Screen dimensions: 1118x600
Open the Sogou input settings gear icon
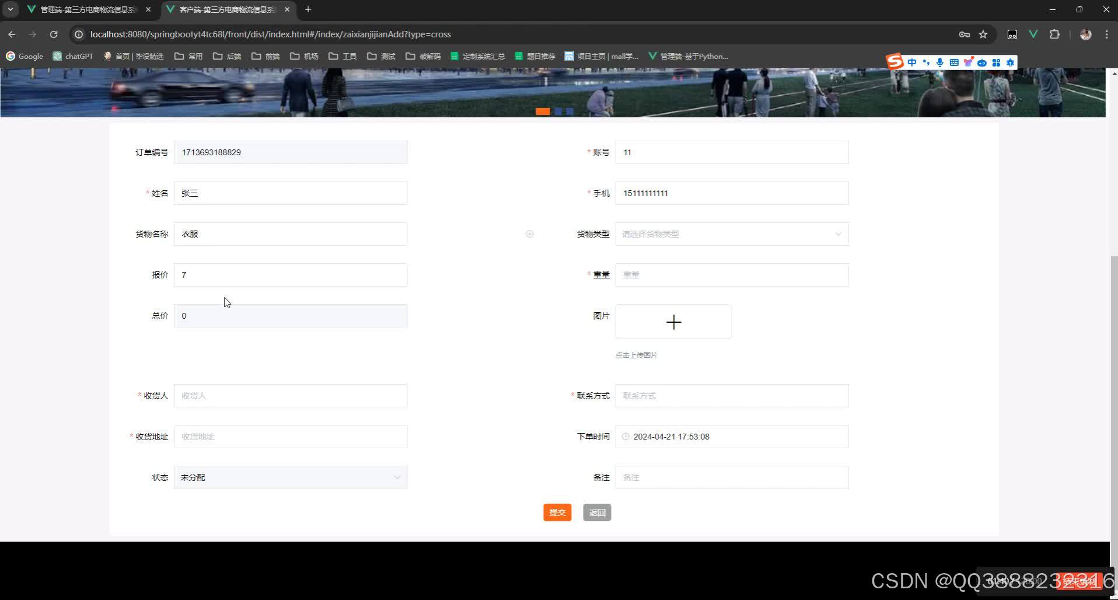(x=1011, y=62)
